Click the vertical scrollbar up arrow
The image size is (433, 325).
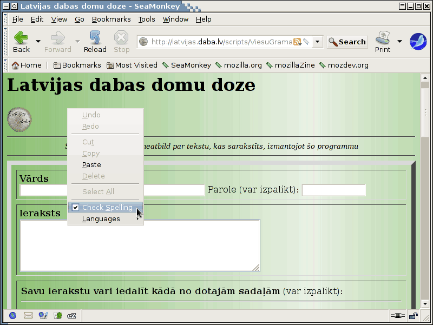[x=425, y=78]
